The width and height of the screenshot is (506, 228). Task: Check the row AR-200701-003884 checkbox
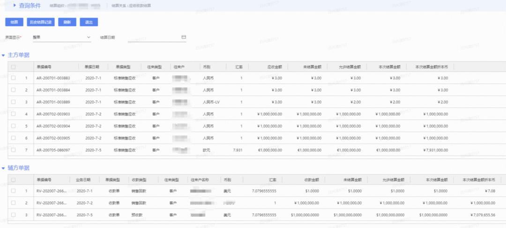(13, 90)
